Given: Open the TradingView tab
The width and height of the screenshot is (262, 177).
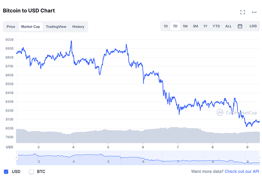Looking at the screenshot, I should pos(56,27).
